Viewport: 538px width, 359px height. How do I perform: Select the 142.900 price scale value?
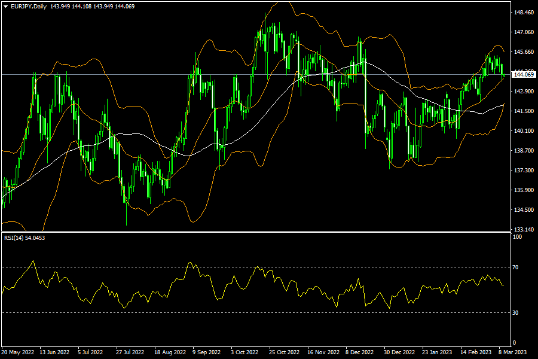[524, 92]
